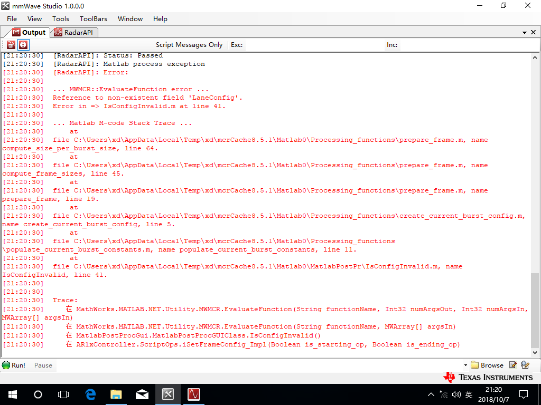Open the edit script pencil icon
The height and width of the screenshot is (405, 541).
(x=512, y=365)
